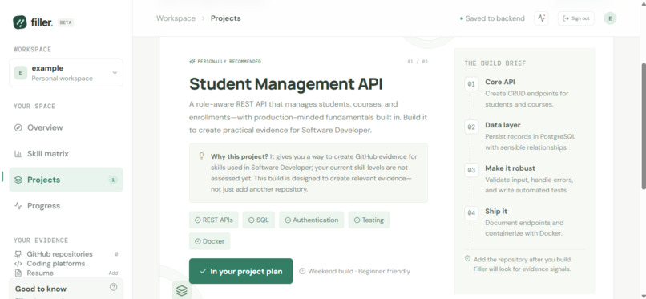This screenshot has width=646, height=299.
Task: Open GitHub repositories evidence
Action: coord(66,254)
